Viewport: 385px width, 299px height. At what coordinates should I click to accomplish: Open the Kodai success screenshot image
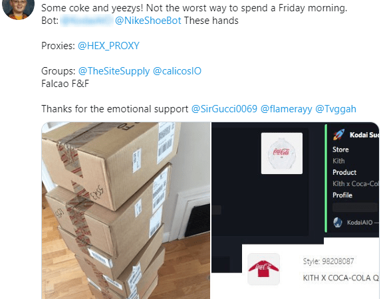(295, 211)
